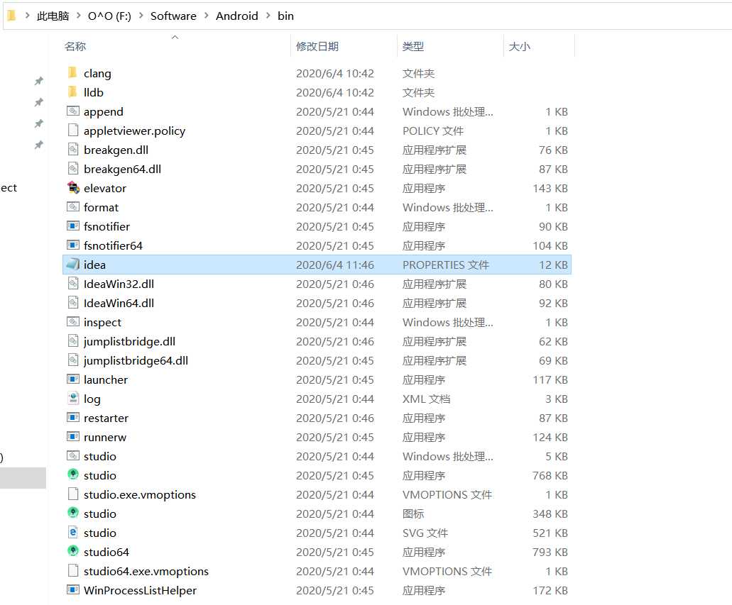This screenshot has width=732, height=605.
Task: Click the elevator file name
Action: tap(105, 189)
